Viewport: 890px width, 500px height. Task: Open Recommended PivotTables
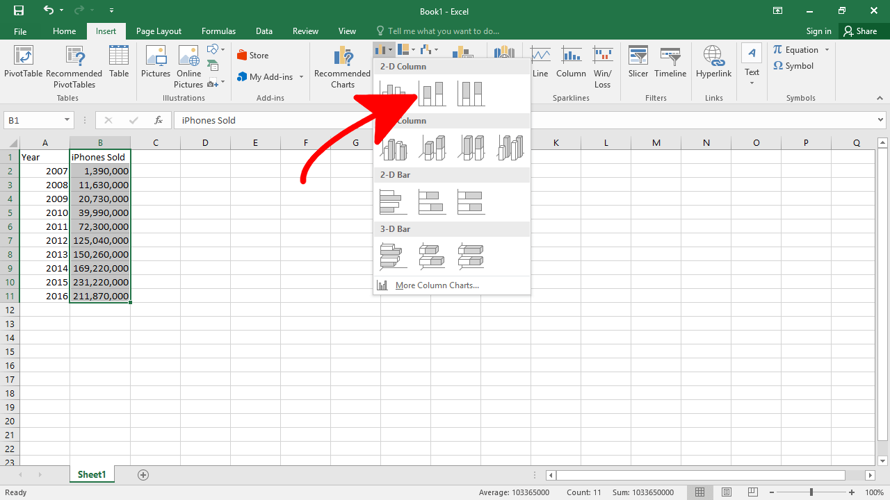point(74,67)
